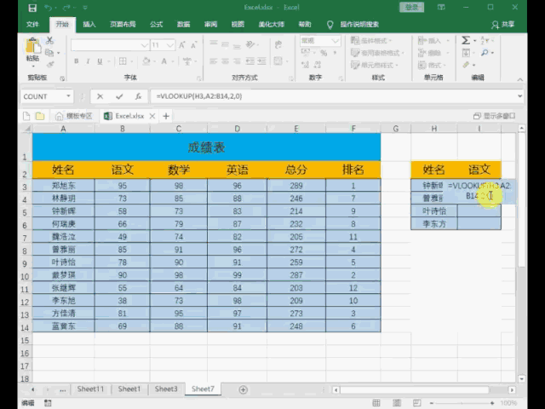Open the 模板专区 template tab
Image resolution: width=545 pixels, height=409 pixels.
74,116
